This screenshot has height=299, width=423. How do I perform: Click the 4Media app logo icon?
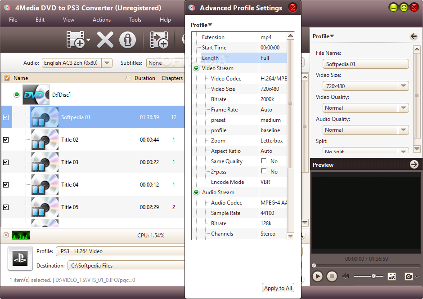click(7, 8)
